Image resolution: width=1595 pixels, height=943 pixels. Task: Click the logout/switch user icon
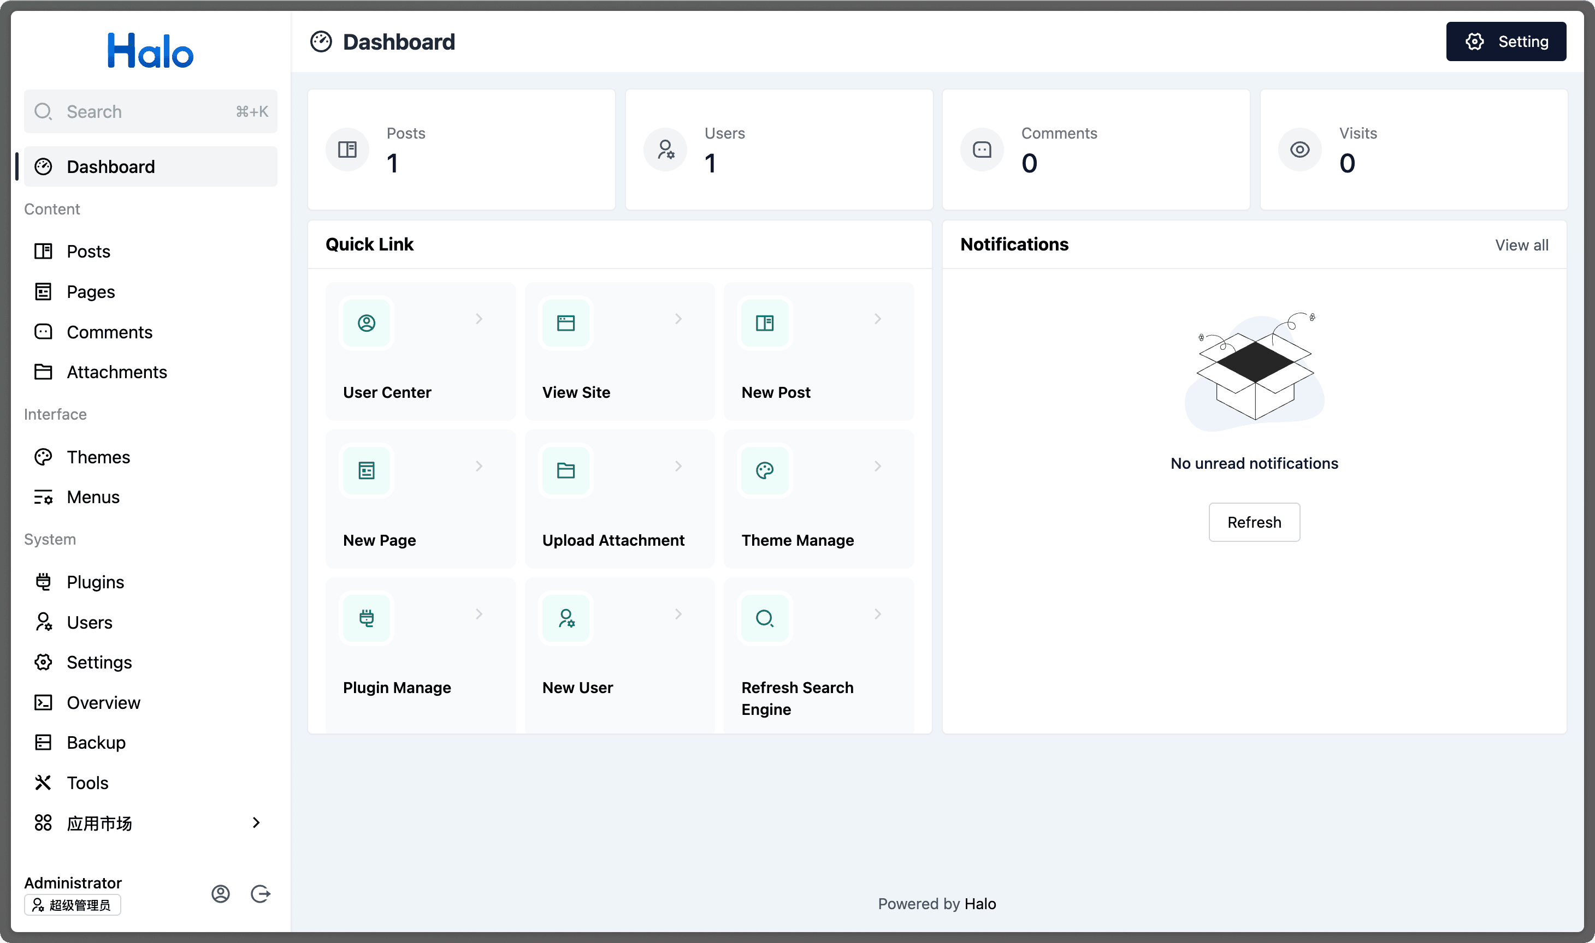point(261,892)
